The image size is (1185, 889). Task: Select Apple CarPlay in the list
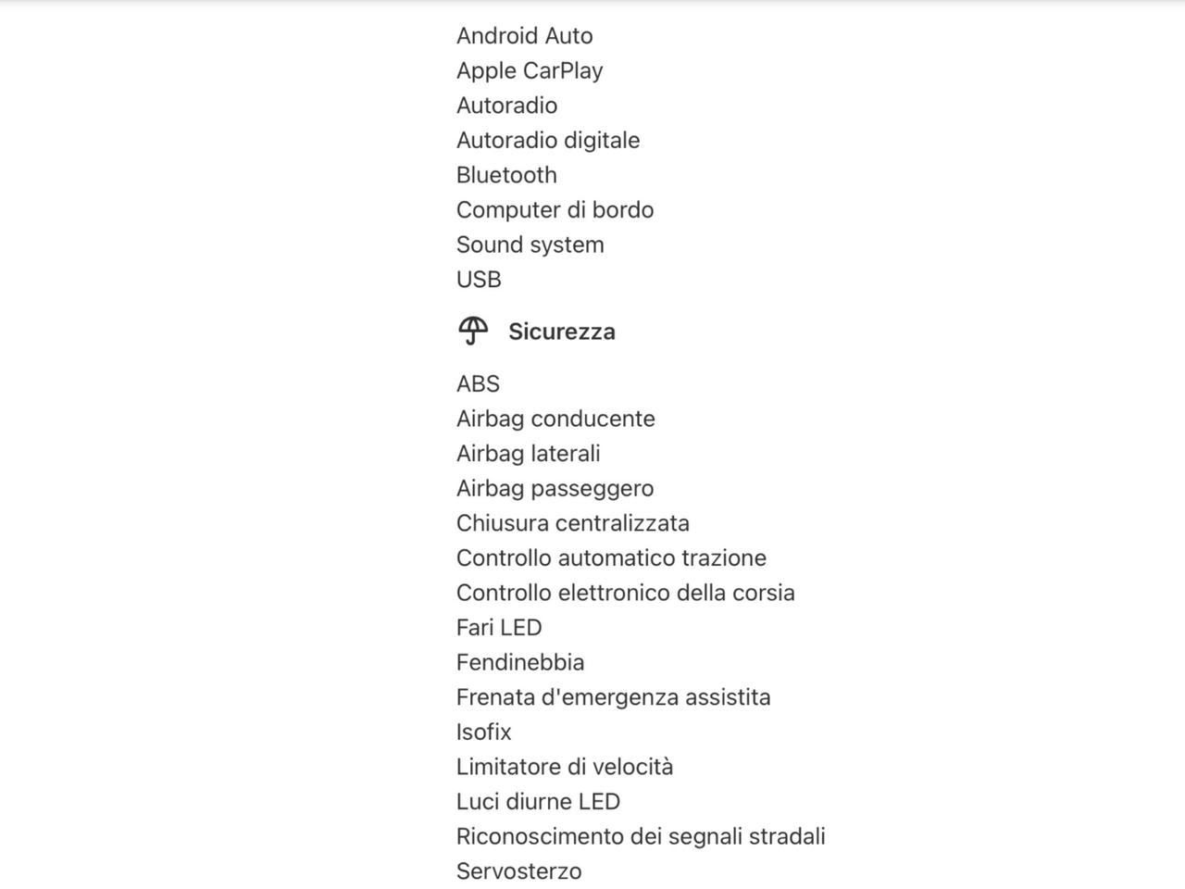530,71
